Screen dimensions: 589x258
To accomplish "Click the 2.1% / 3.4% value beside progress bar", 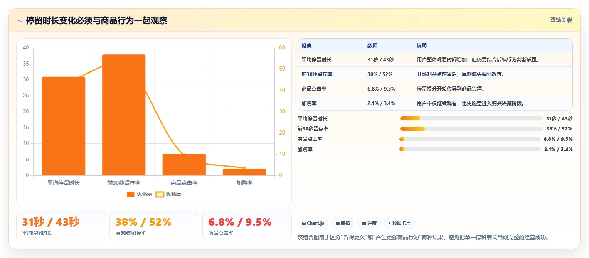I will click(x=559, y=149).
